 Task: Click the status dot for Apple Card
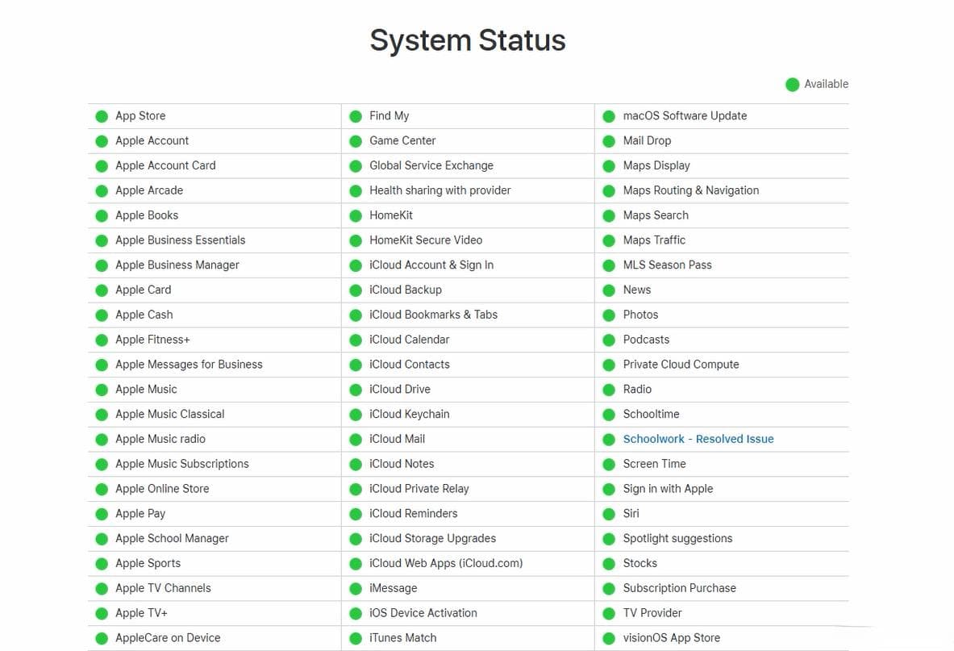point(102,290)
